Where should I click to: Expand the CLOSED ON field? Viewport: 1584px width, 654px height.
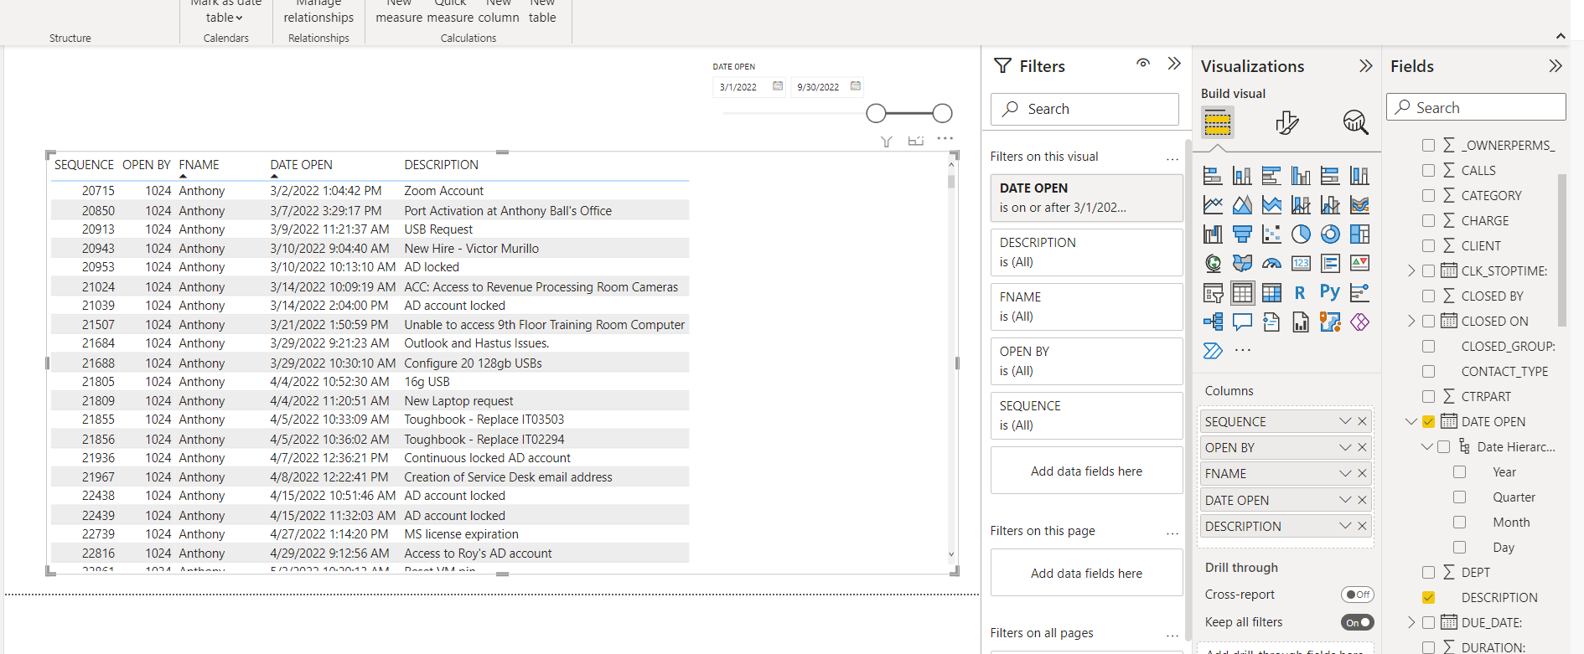[1411, 321]
